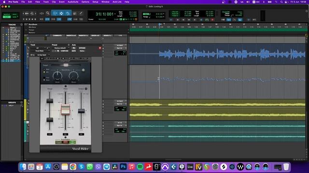Open Spotify from the Dock
Screen dimensions: 309x173
[140, 167]
